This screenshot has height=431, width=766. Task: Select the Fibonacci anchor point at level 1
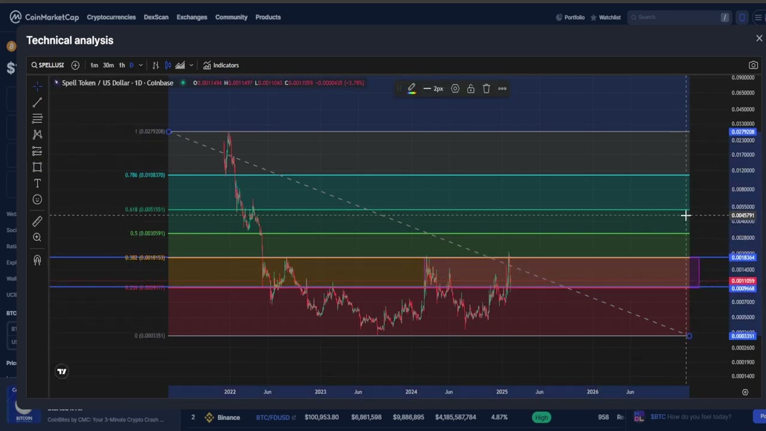tap(169, 132)
